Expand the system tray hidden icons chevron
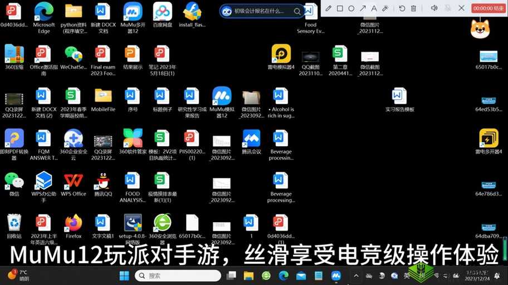This screenshot has width=508, height=285. 356,276
